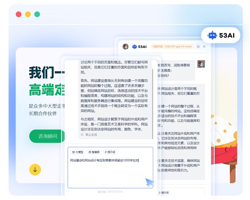This screenshot has width=250, height=200.
Task: Click the assistant avatar in the chat header
Action: tap(125, 46)
